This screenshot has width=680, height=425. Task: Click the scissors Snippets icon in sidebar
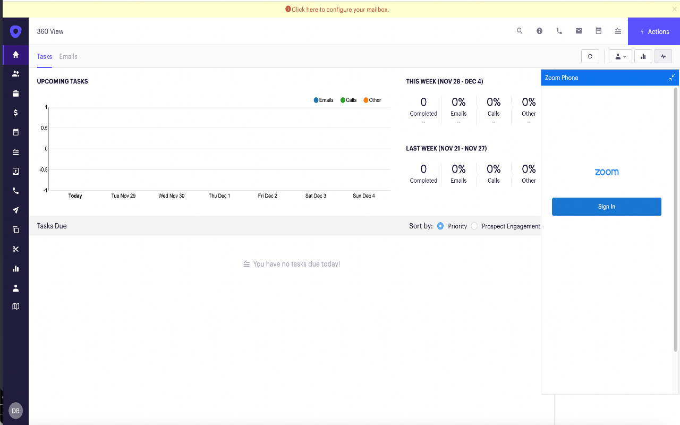[x=15, y=249]
